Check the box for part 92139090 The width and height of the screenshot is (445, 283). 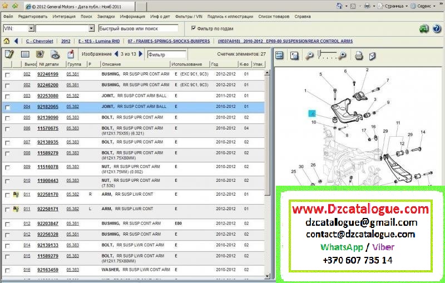pyautogui.click(x=7, y=118)
